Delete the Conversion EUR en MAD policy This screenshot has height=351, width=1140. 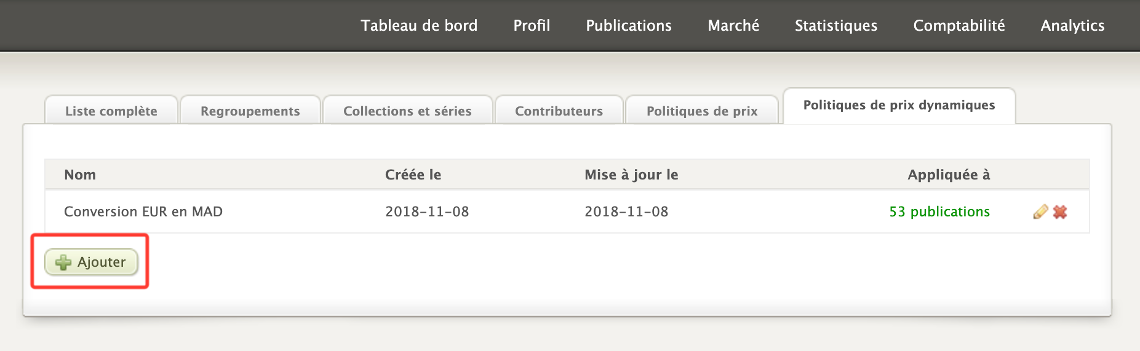tap(1060, 212)
